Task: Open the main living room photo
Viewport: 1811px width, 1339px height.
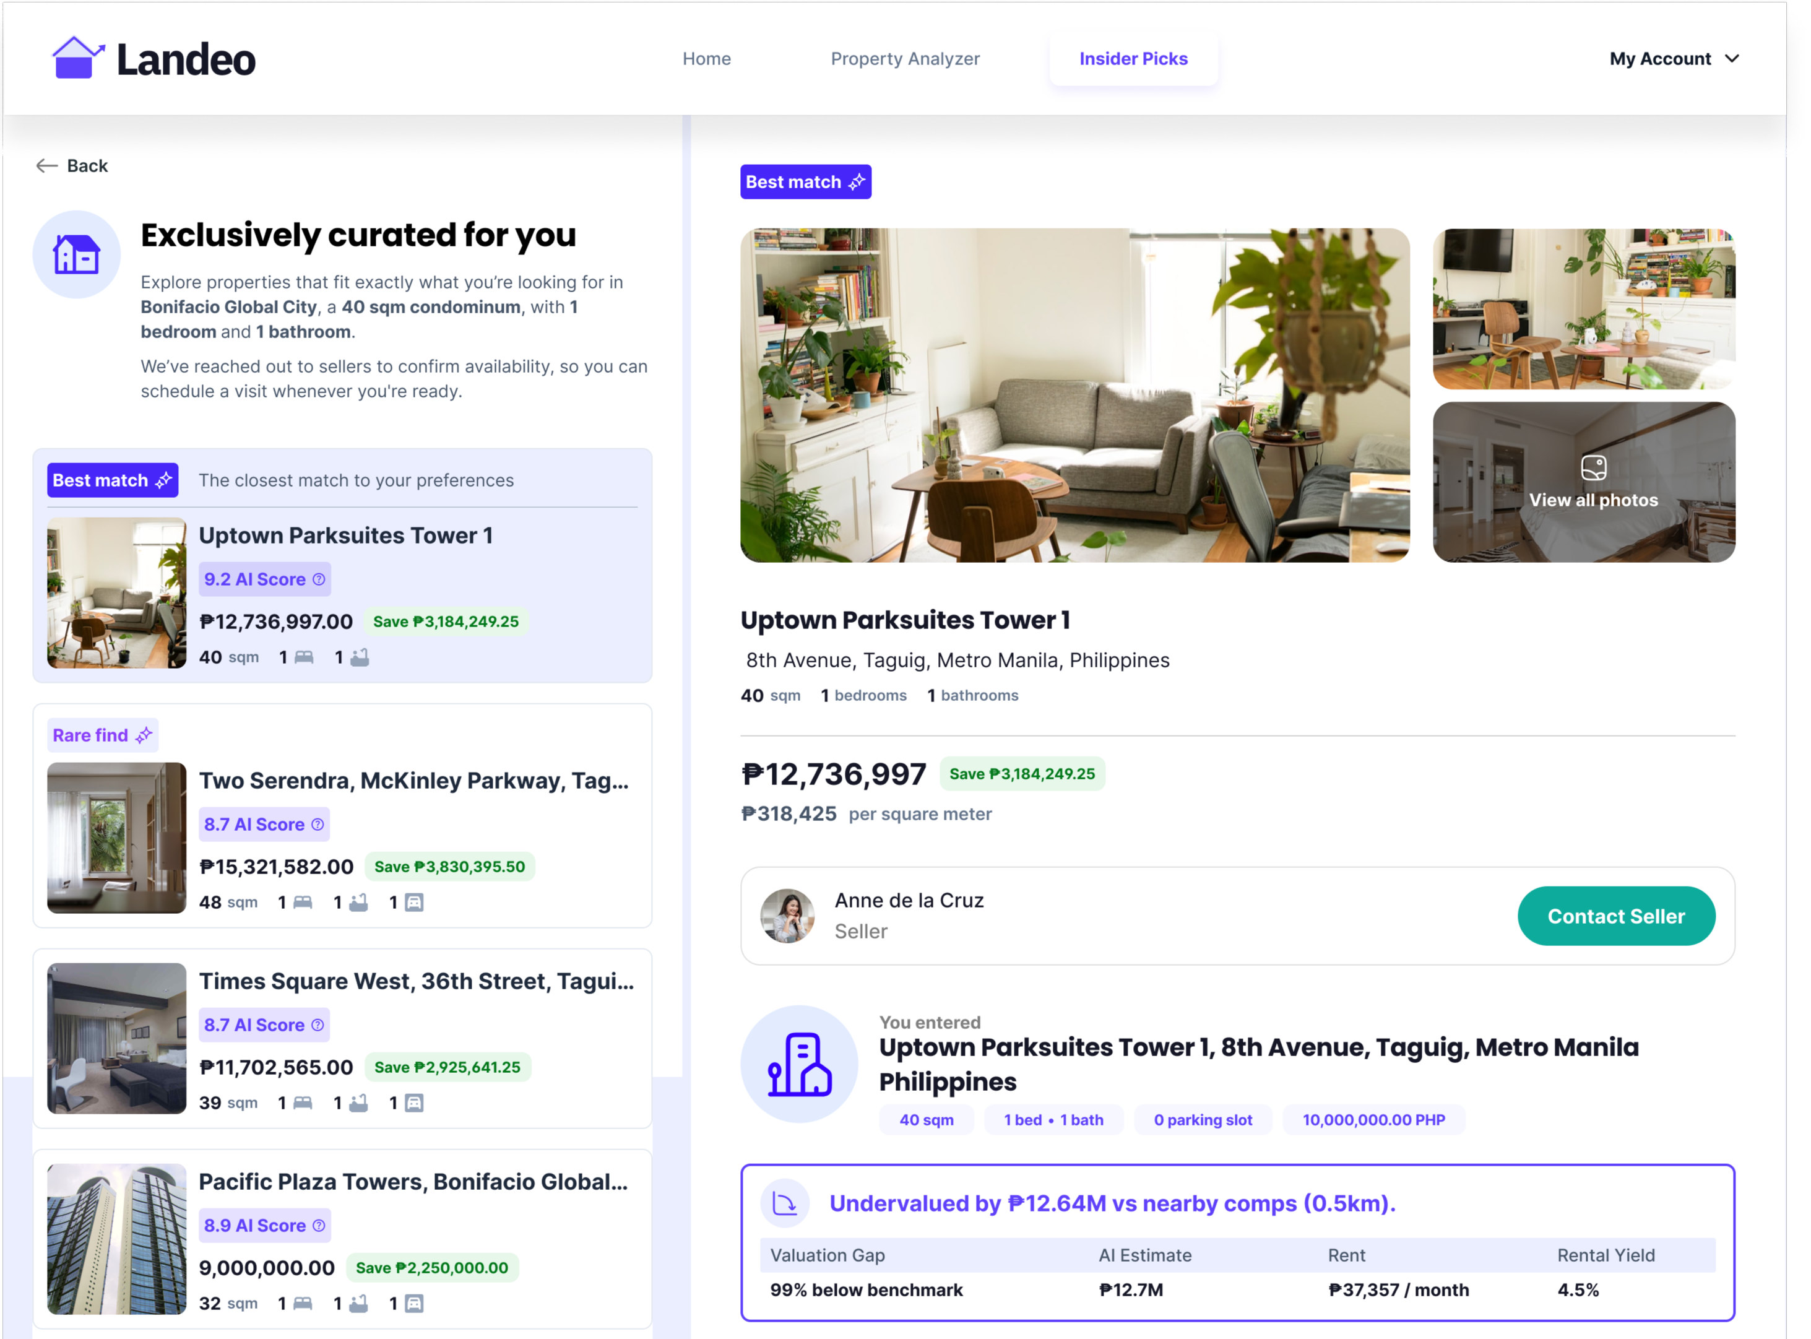Action: pyautogui.click(x=1074, y=396)
